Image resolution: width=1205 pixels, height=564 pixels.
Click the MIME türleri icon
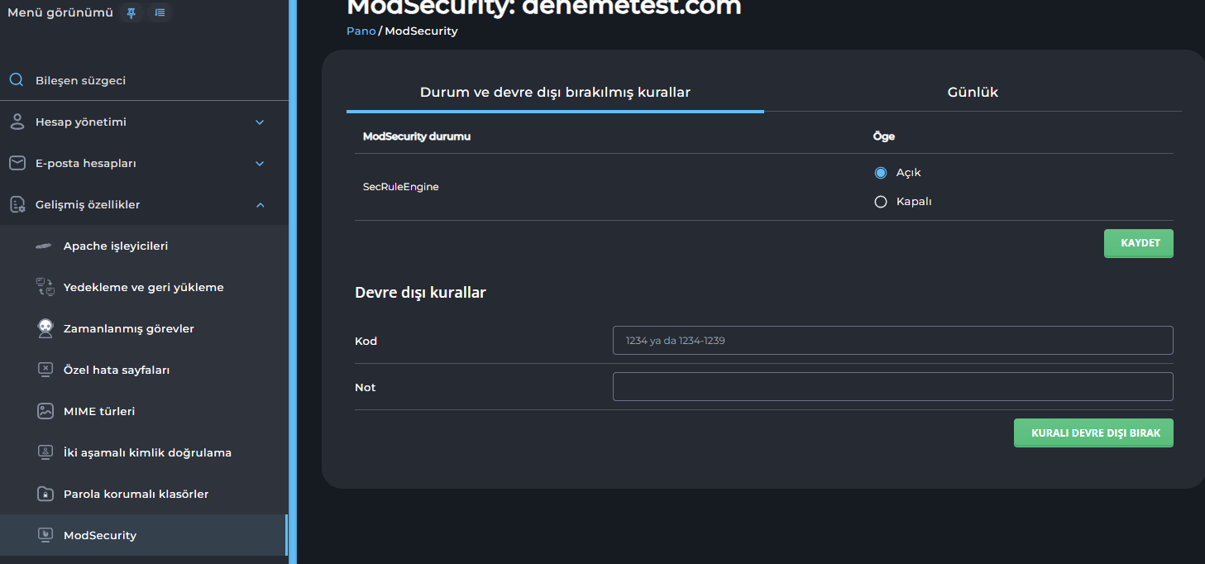(x=45, y=411)
